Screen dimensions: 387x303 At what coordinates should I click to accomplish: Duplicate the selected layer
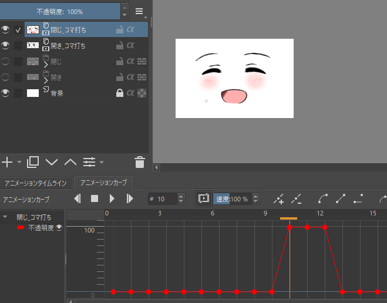(33, 162)
